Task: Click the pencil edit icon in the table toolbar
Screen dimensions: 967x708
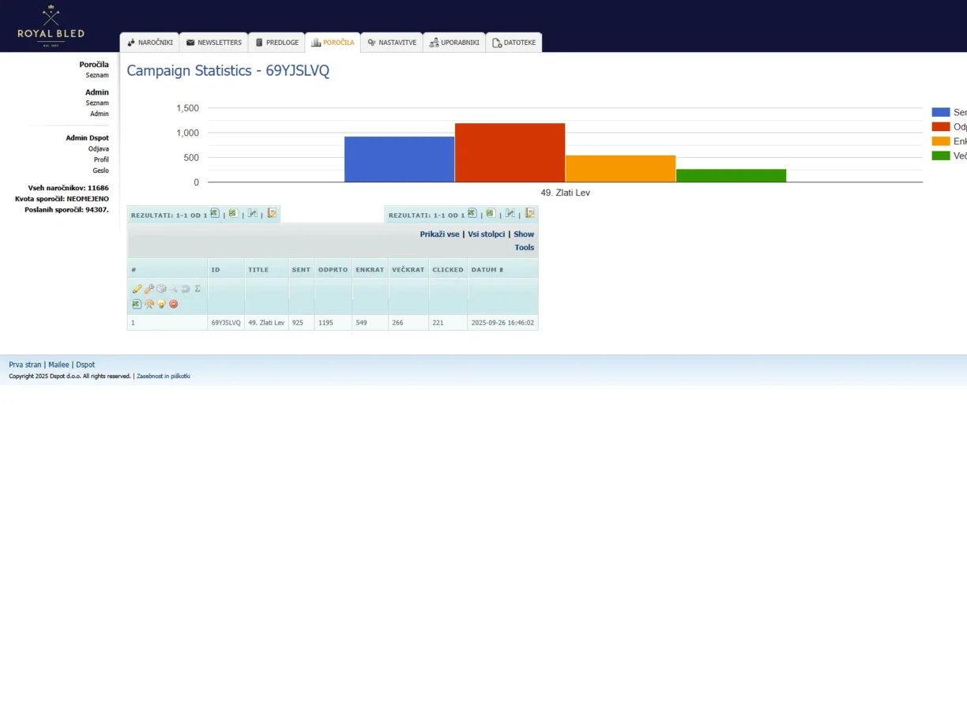Action: point(137,289)
